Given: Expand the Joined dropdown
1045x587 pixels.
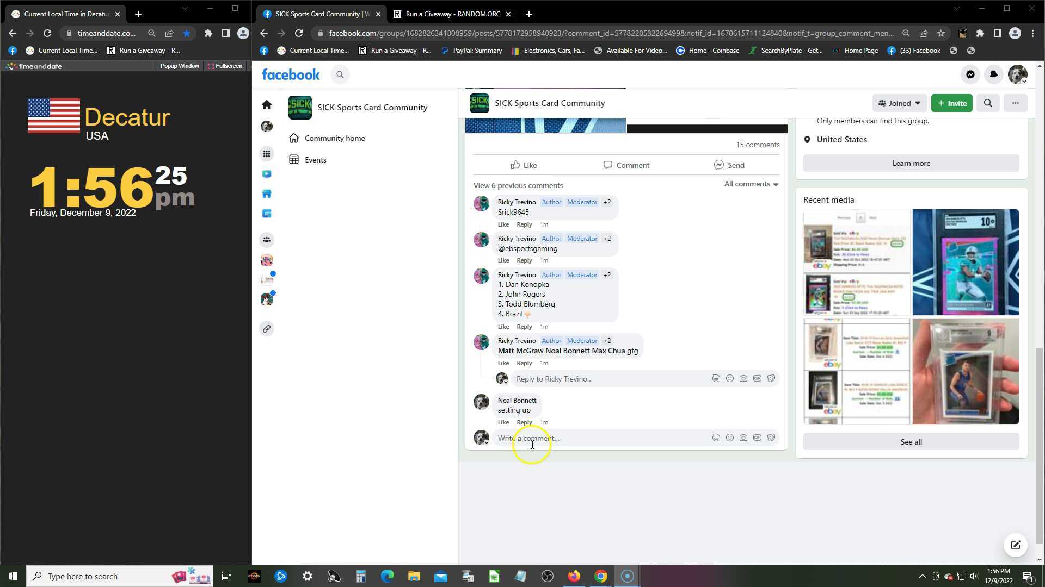Looking at the screenshot, I should point(899,103).
